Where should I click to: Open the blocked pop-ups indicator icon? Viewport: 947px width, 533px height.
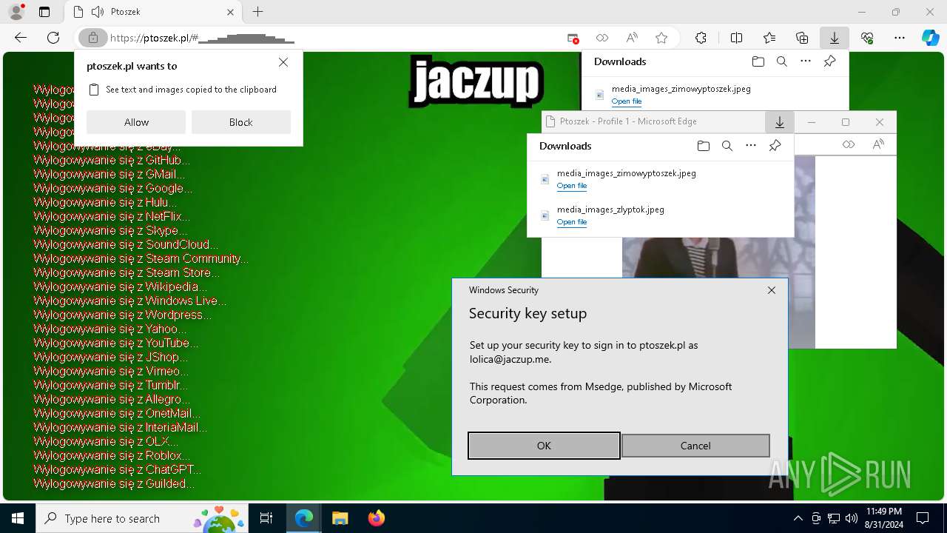573,38
